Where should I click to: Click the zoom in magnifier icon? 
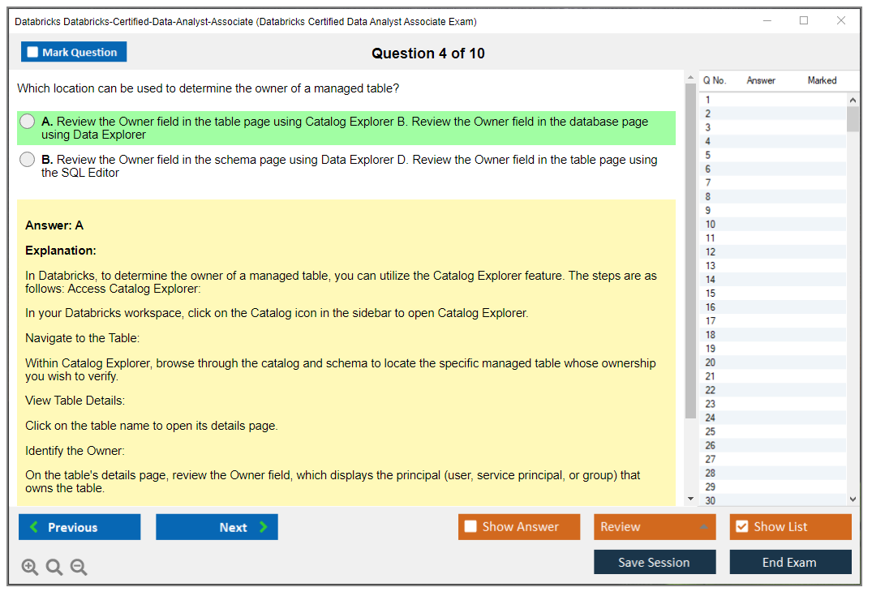click(x=29, y=567)
